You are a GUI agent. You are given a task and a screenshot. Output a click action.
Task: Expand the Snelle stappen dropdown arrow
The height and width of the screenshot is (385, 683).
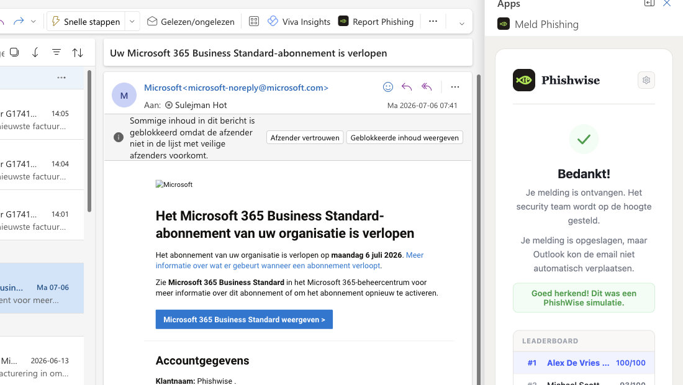click(x=132, y=21)
